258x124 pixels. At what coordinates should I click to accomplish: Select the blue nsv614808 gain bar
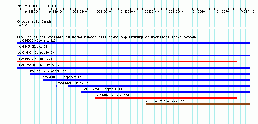pos(133,43)
